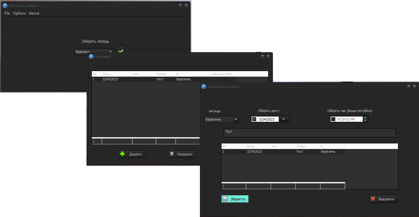Enable the time checkbox next to 9:19:02 PM
Screen dimensions: 419x217
pyautogui.click(x=333, y=119)
